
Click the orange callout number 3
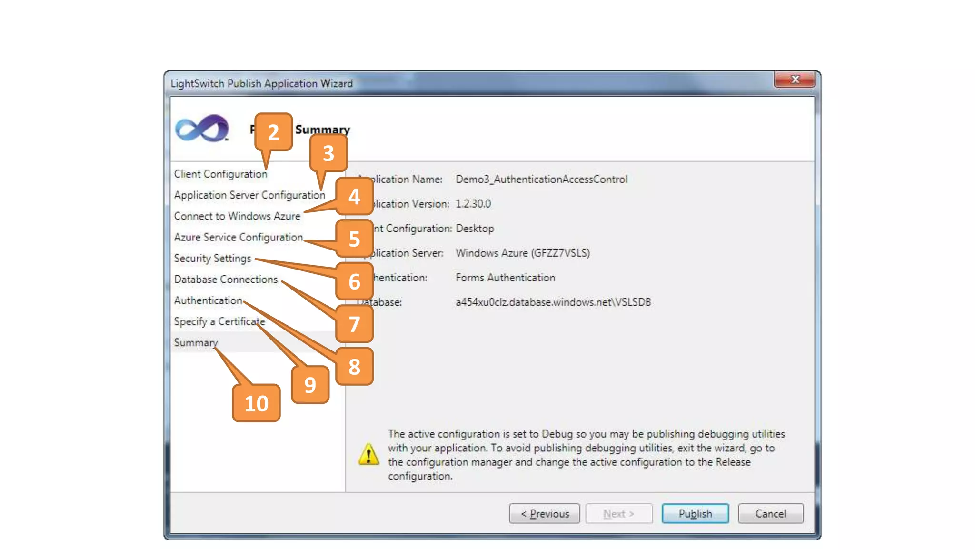point(328,153)
